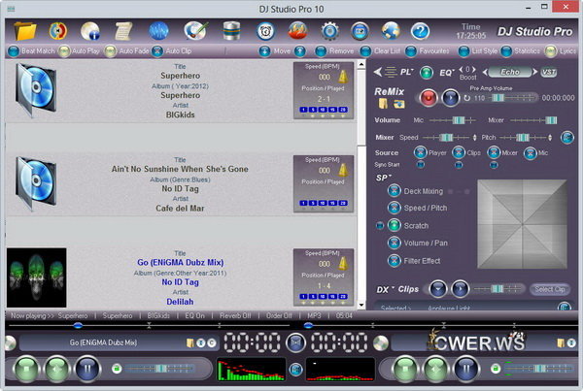Click the red ReMix record button
The image size is (583, 391).
point(429,98)
